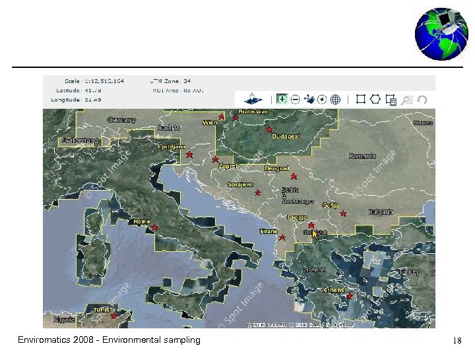Click the slide number 18

click(457, 341)
